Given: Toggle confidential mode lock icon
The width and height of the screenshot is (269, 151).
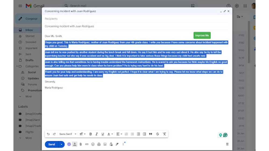Looking at the screenshot, I should tap(111, 144).
